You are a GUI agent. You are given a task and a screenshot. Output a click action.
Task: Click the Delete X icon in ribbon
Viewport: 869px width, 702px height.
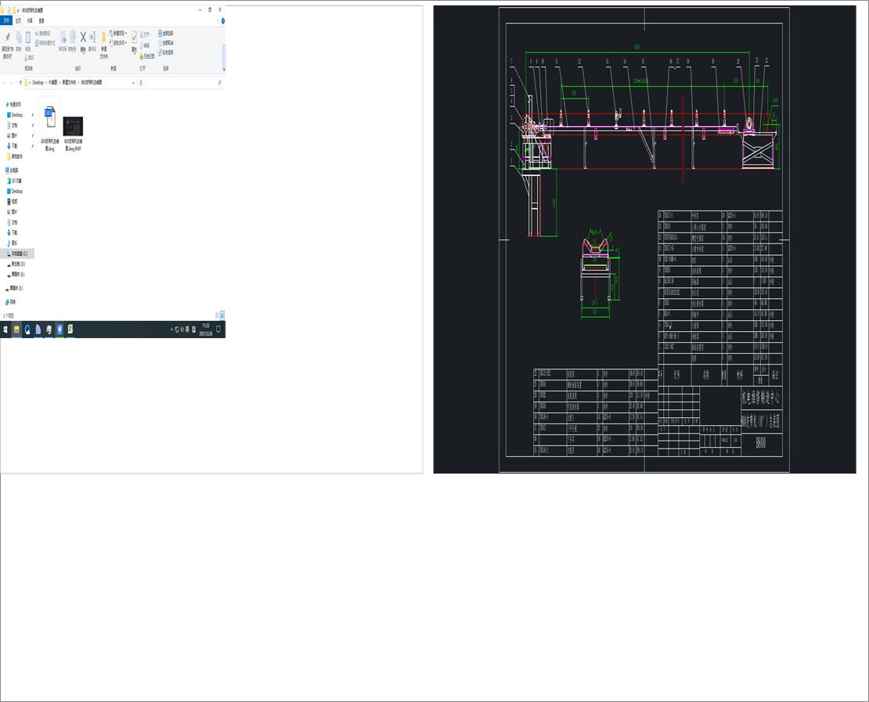point(83,38)
